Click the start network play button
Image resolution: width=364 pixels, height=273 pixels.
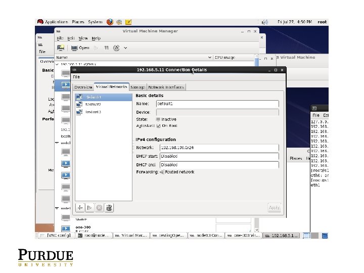(89, 208)
